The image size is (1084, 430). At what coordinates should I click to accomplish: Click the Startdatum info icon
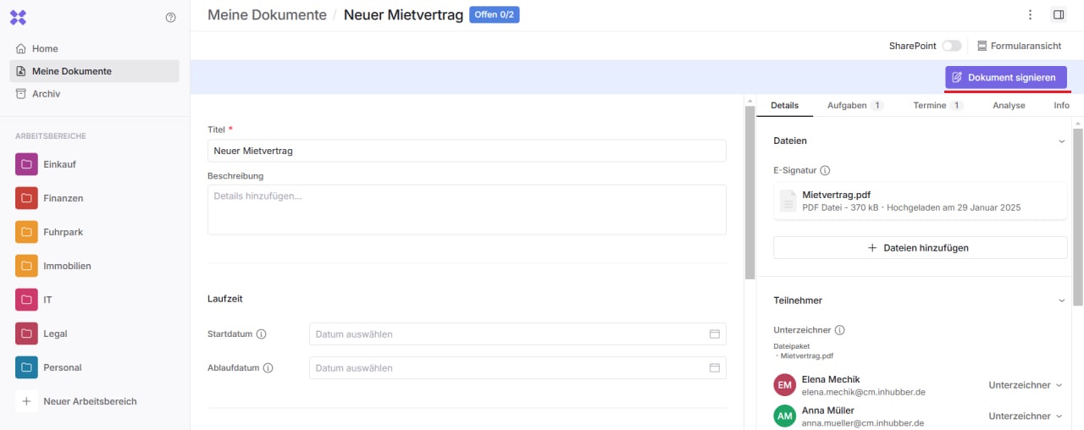click(x=261, y=334)
